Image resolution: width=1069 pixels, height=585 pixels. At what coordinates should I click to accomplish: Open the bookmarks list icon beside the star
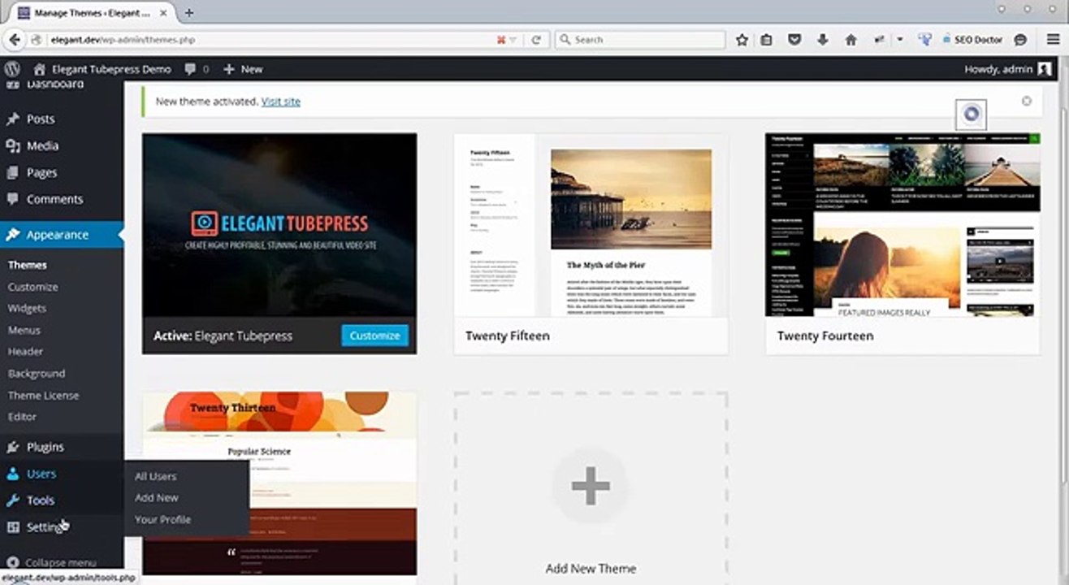tap(766, 40)
